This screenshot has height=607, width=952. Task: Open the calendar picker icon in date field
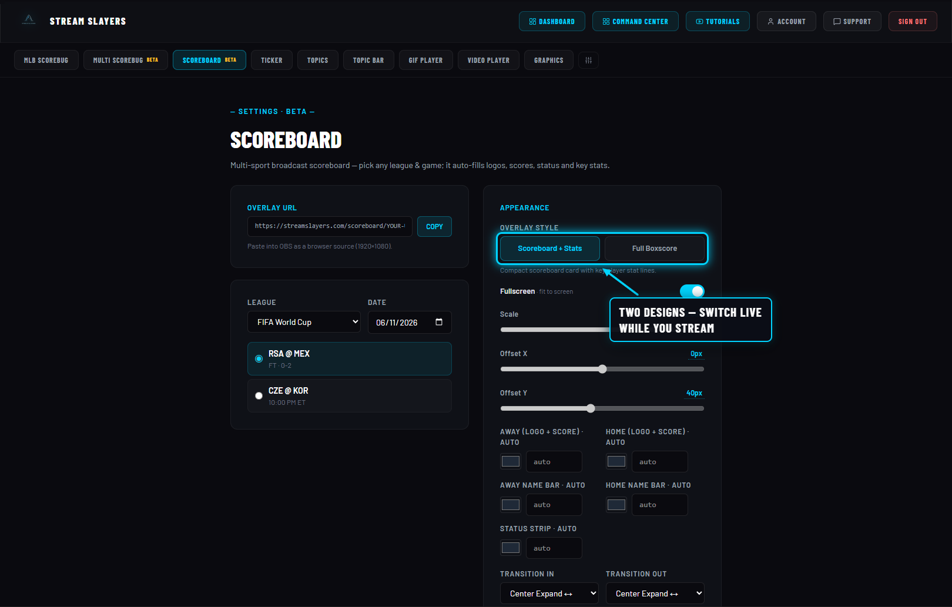coord(438,322)
